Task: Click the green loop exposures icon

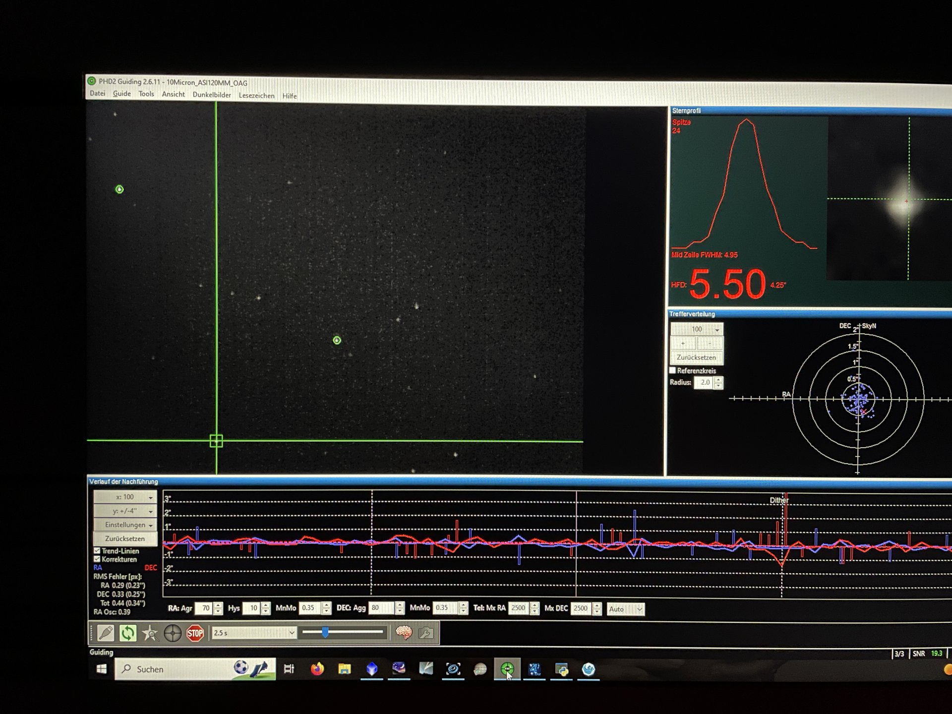Action: 128,633
